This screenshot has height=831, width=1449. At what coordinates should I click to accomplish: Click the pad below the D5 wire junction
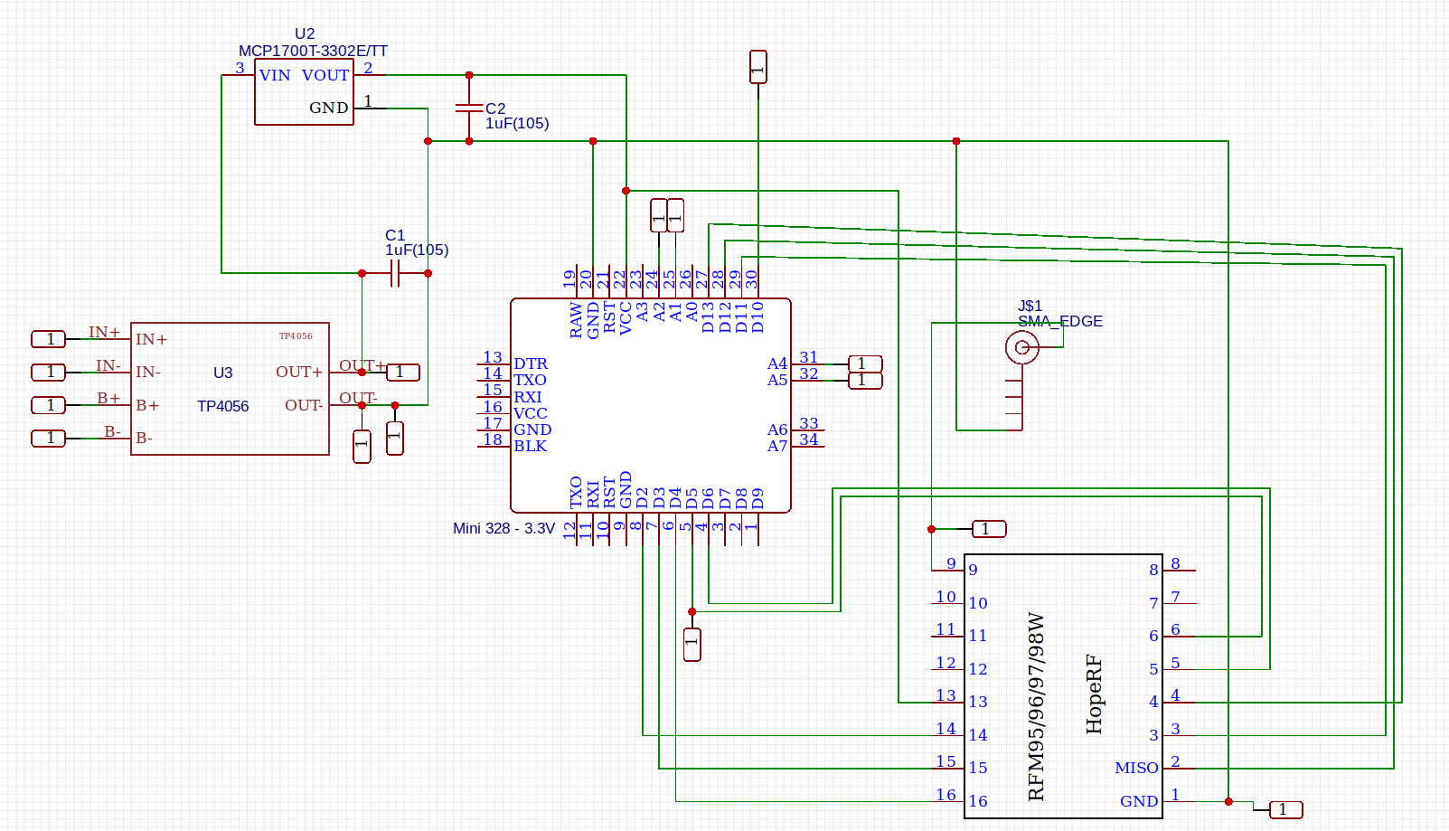click(x=692, y=645)
